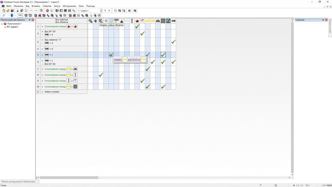The width and height of the screenshot is (332, 187).
Task: Select the Timer clock column icon
Action: point(106,21)
